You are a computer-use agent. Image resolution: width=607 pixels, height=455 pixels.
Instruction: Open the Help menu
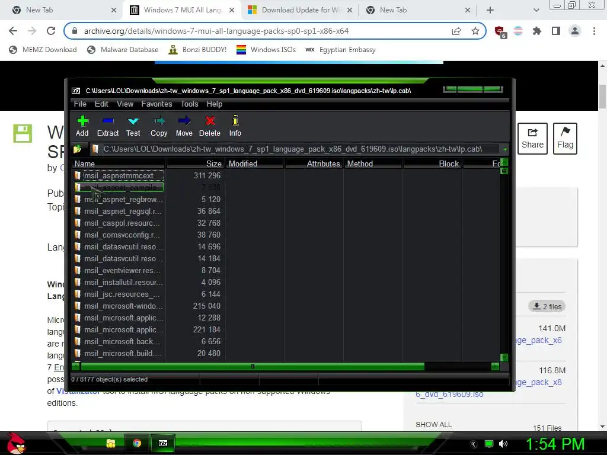point(215,104)
